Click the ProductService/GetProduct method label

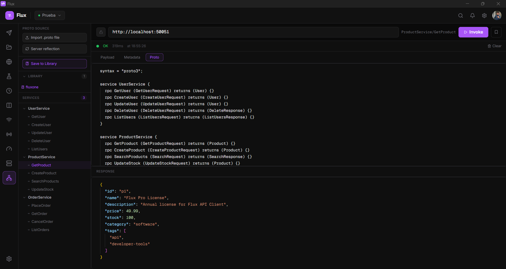428,32
